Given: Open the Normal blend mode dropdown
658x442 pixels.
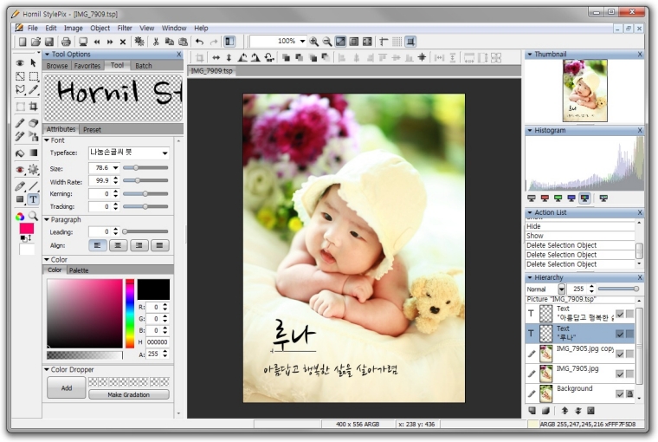Looking at the screenshot, I should [562, 289].
